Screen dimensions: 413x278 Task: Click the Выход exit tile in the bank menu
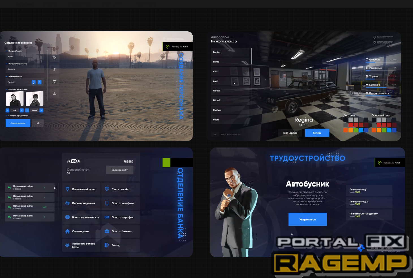[x=121, y=245]
